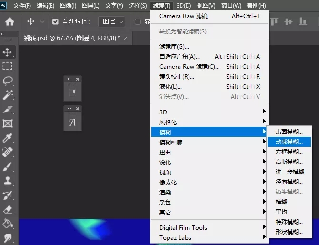Select the Move tool in toolbox
Viewport: 319px width, 245px height.
click(x=7, y=52)
